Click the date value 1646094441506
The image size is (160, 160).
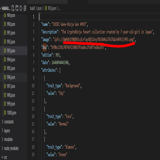[60, 63]
